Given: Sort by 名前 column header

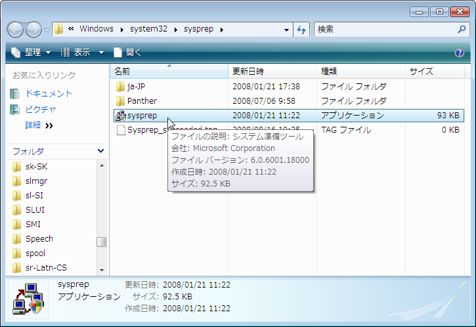Looking at the screenshot, I should [x=169, y=72].
